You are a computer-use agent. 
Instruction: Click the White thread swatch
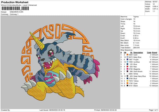tap(127, 74)
